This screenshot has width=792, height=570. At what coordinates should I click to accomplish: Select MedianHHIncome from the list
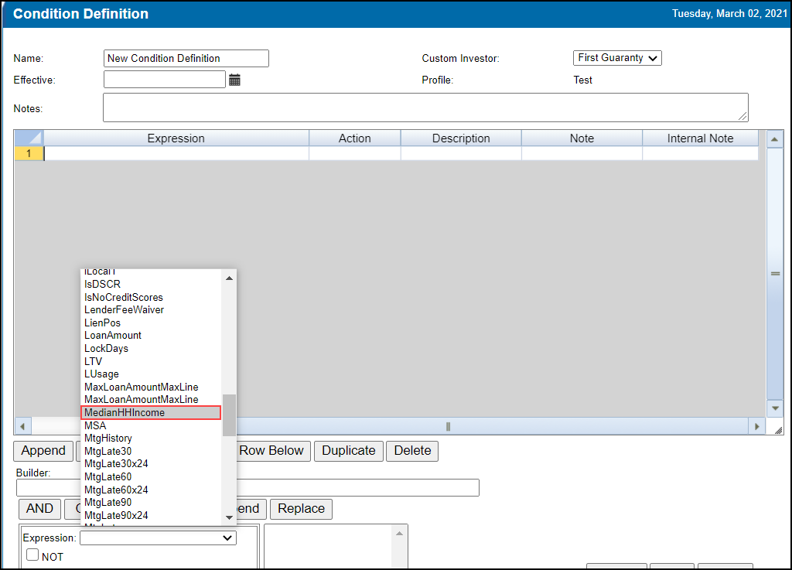[x=151, y=412]
